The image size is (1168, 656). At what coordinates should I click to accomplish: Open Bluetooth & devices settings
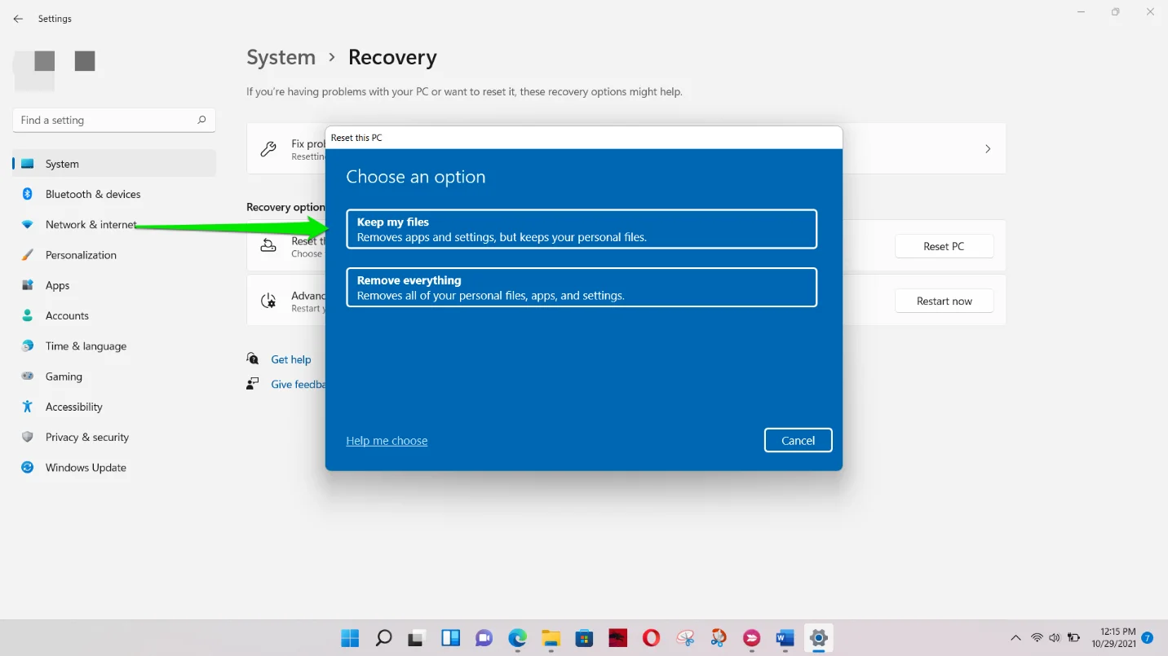(114, 194)
